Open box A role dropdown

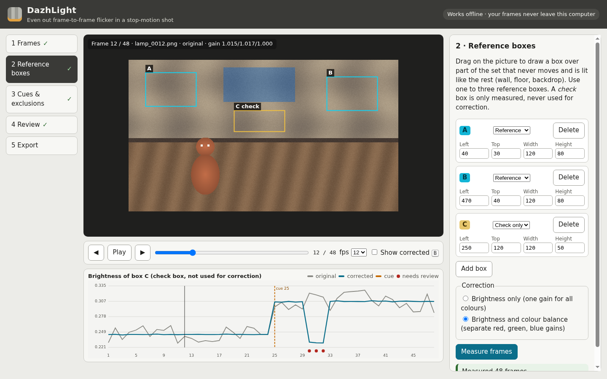click(511, 131)
